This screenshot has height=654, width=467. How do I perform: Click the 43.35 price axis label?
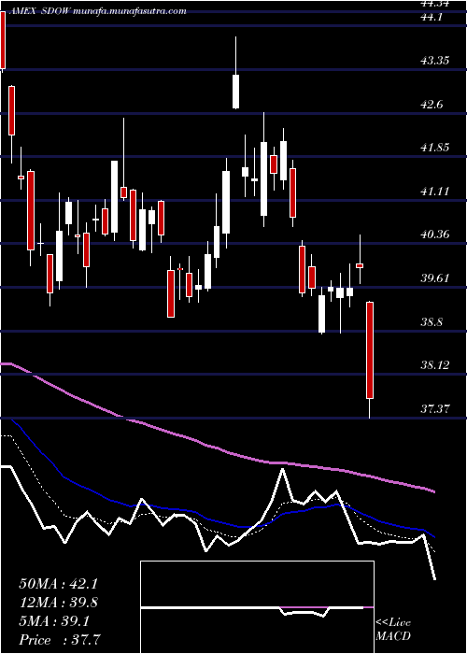(435, 61)
